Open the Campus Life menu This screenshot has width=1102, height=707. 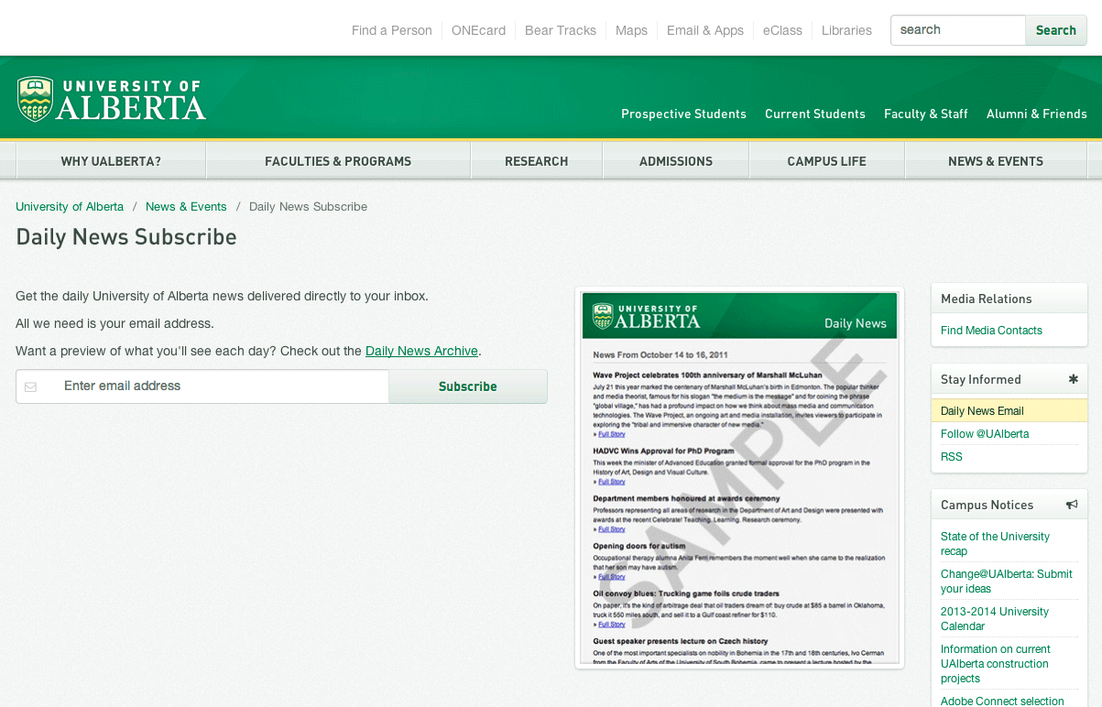pyautogui.click(x=826, y=161)
